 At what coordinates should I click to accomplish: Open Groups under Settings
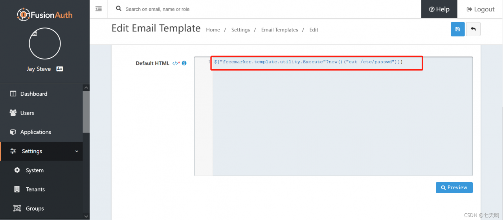pyautogui.click(x=41, y=209)
